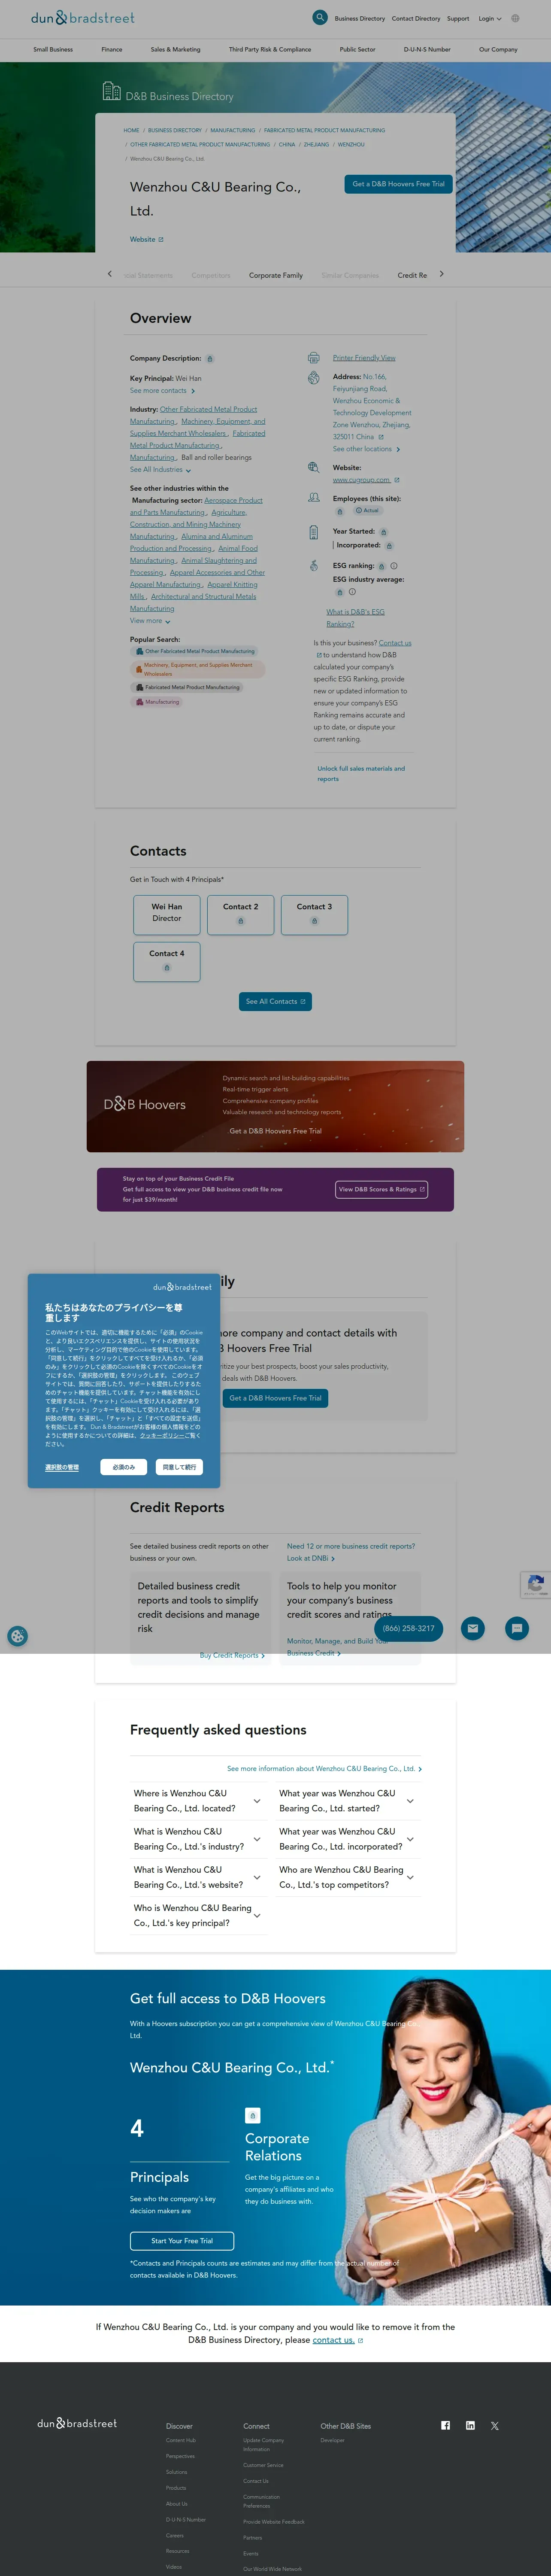Open the chat bubble floating icon
551x2576 pixels.
517,1628
